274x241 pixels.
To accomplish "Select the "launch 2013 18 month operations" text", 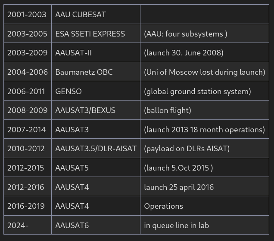I will click(204, 129).
